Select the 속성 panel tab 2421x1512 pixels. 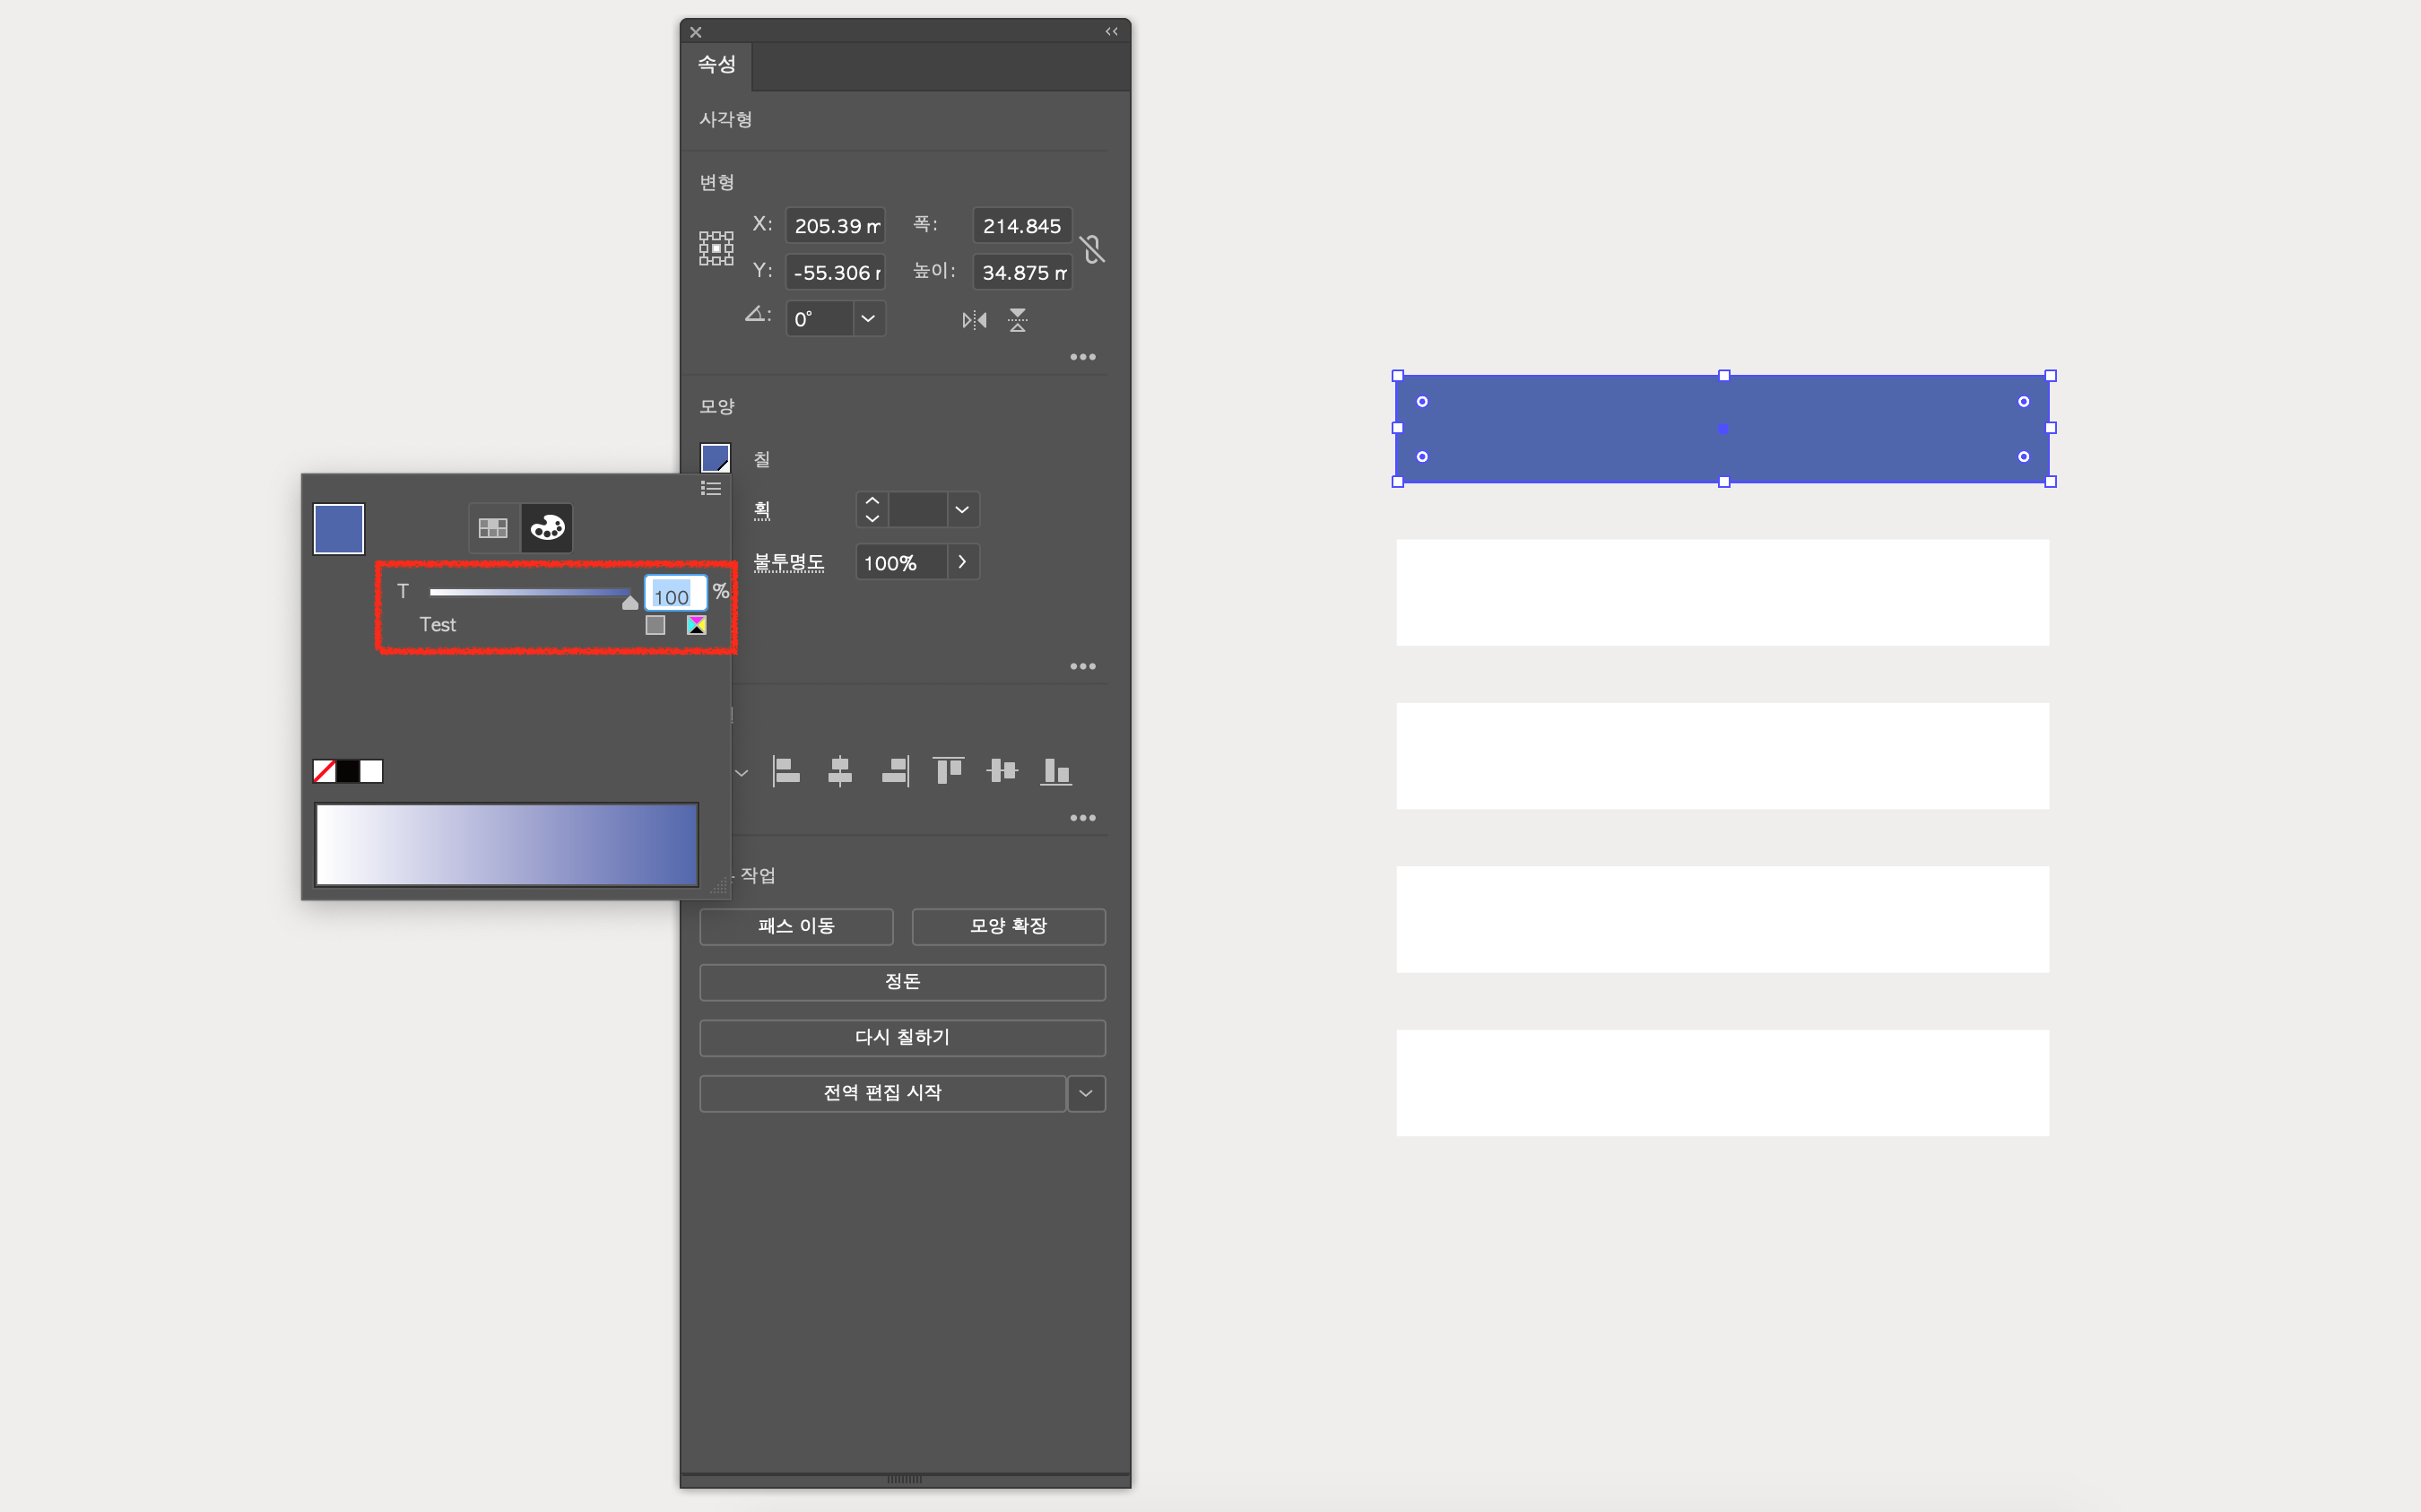tap(716, 65)
